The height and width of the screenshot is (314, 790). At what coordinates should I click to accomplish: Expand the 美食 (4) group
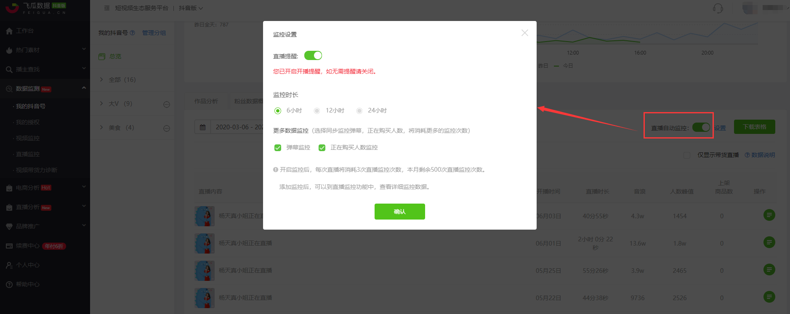[101, 127]
